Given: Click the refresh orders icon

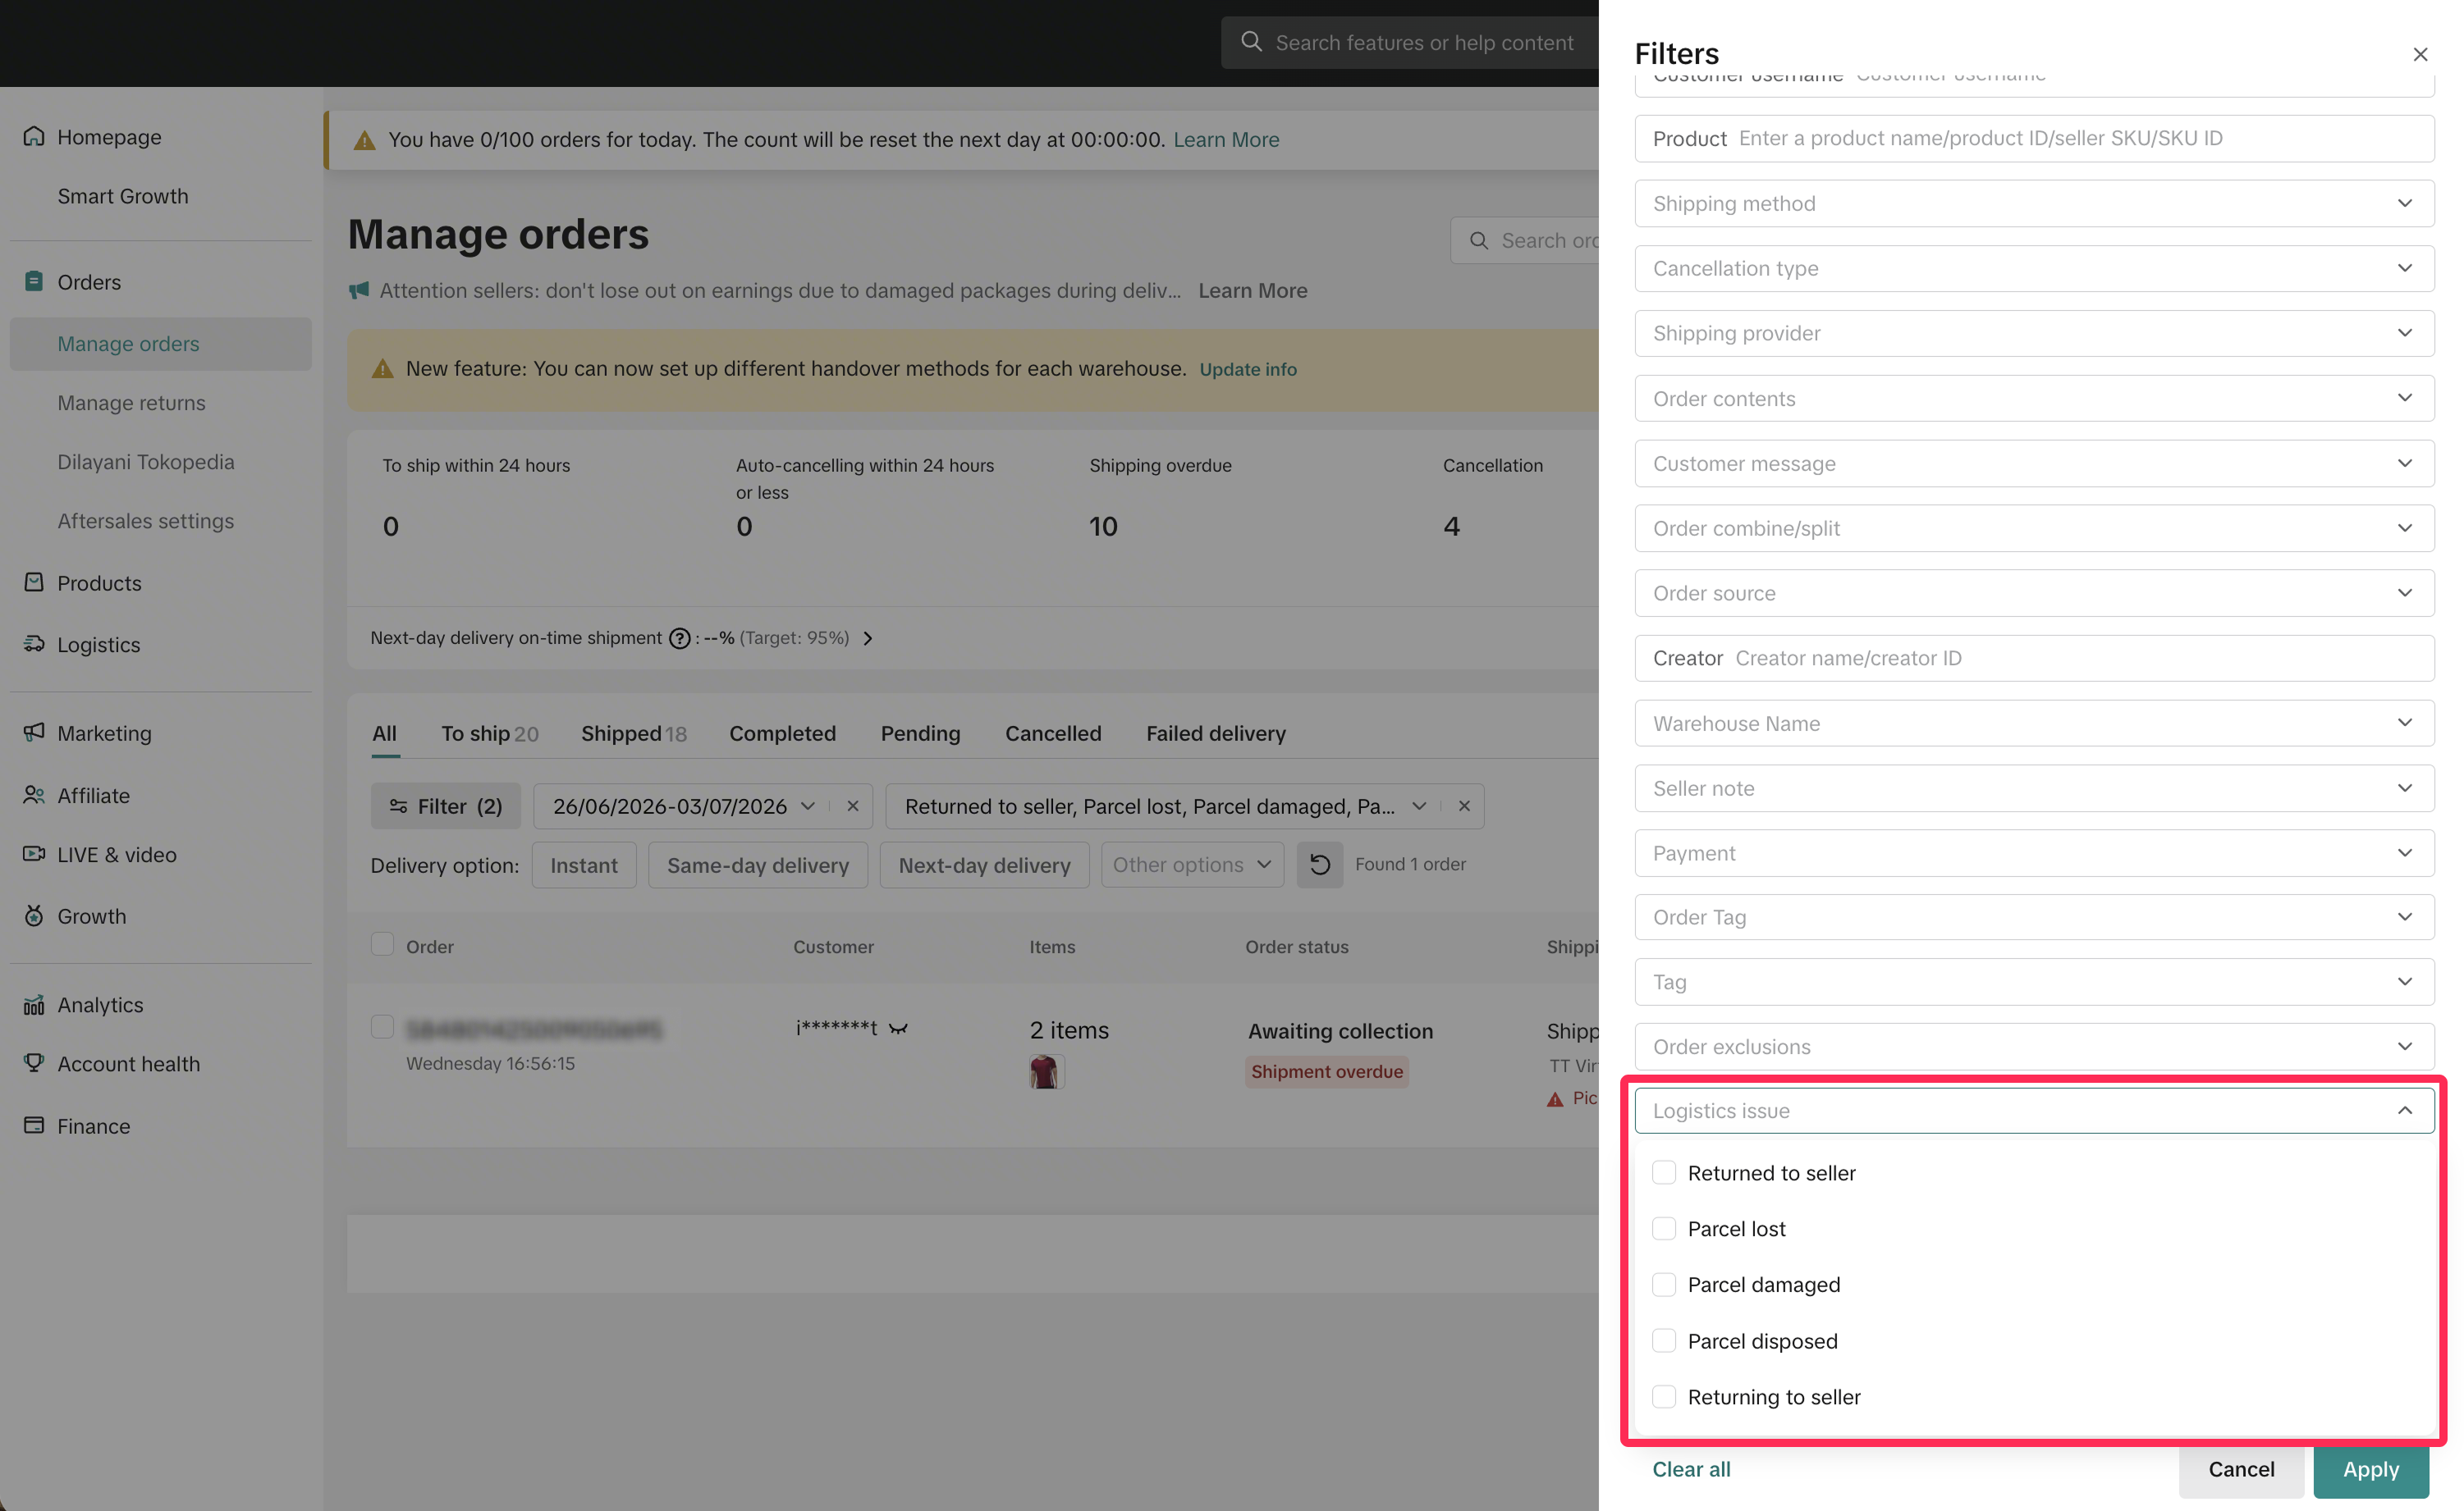Looking at the screenshot, I should pyautogui.click(x=1319, y=865).
